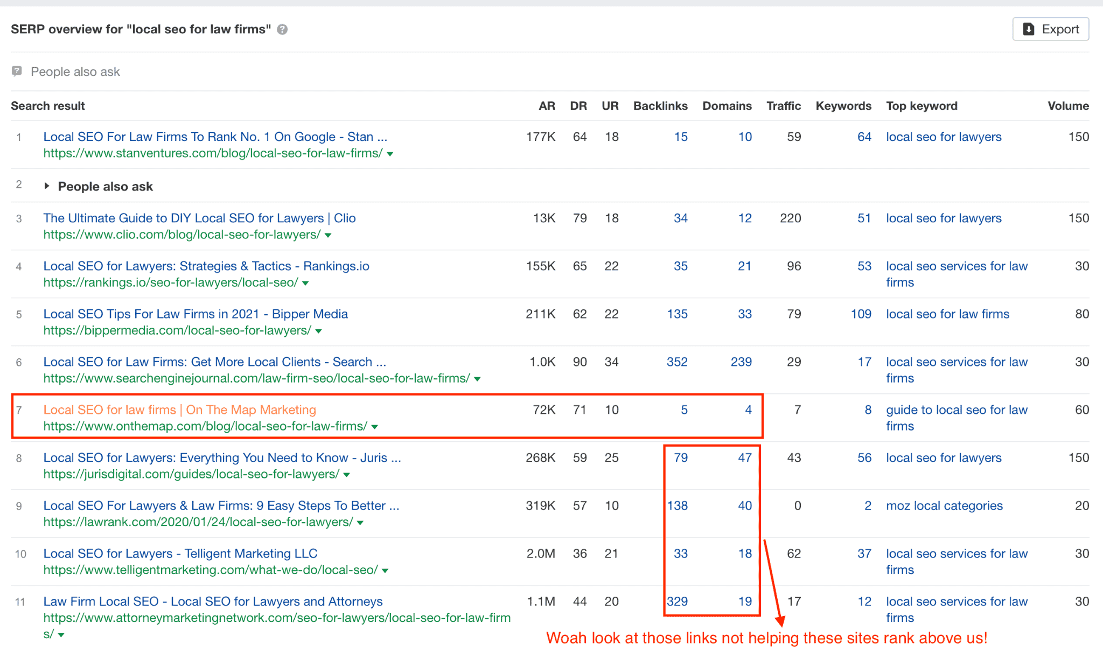
Task: Open dropdown arrow next to jurisdigital.com URL
Action: [x=347, y=475]
